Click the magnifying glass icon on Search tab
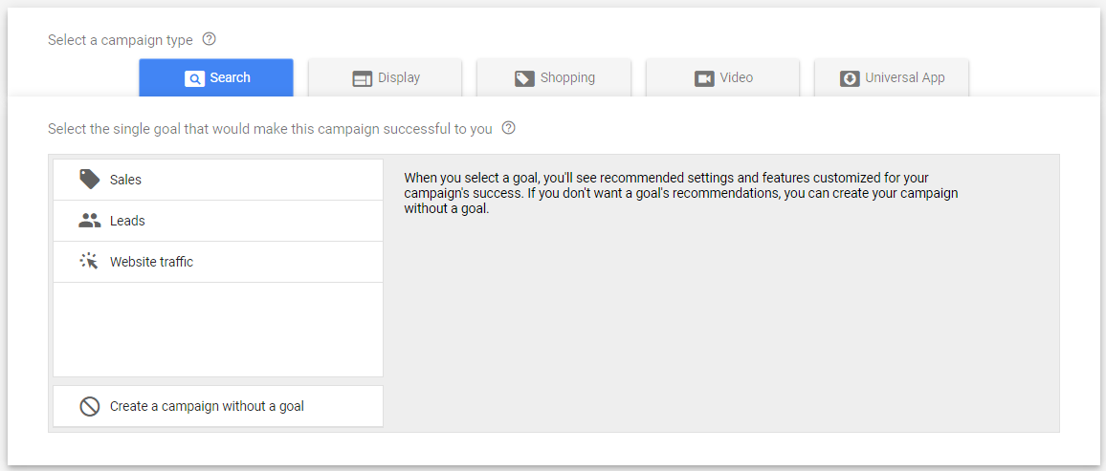 (194, 78)
